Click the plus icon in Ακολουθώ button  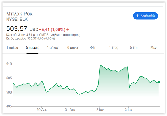coord(137,16)
